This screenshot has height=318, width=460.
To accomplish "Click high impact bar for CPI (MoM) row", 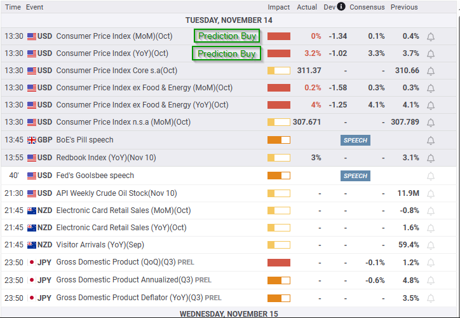I will (279, 36).
